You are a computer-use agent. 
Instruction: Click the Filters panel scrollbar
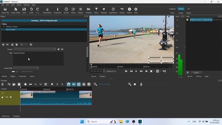point(87,52)
